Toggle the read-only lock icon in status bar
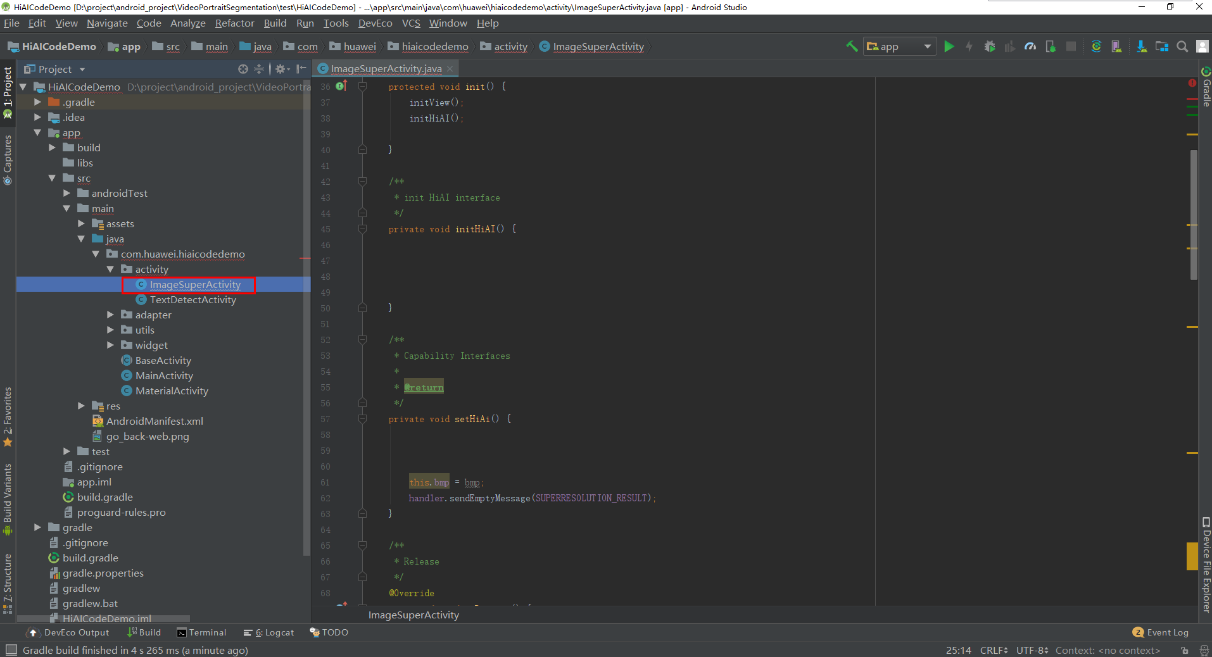This screenshot has height=657, width=1212. [1184, 650]
